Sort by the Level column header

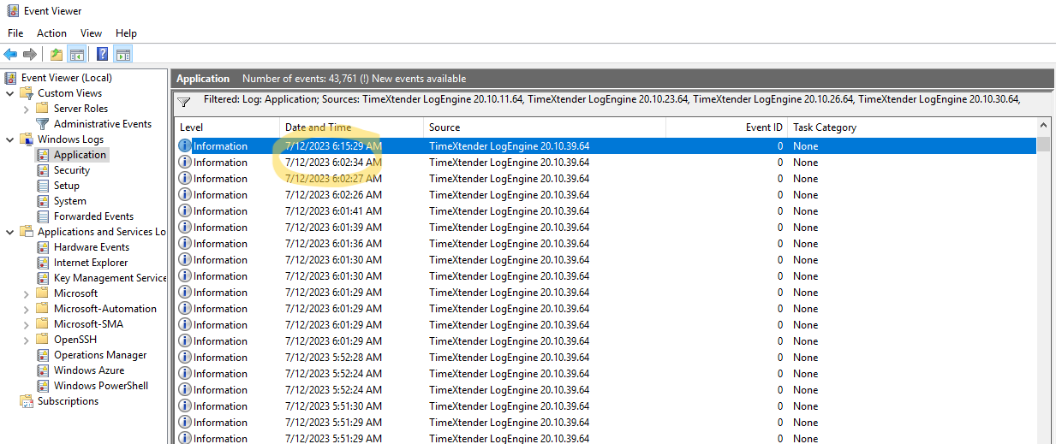click(x=228, y=127)
